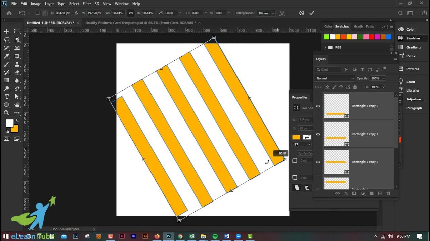Open the Gradients panel button

pos(410,47)
